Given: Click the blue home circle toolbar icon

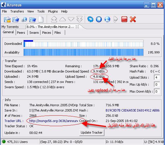Looking at the screenshot, I should tap(99, 19).
